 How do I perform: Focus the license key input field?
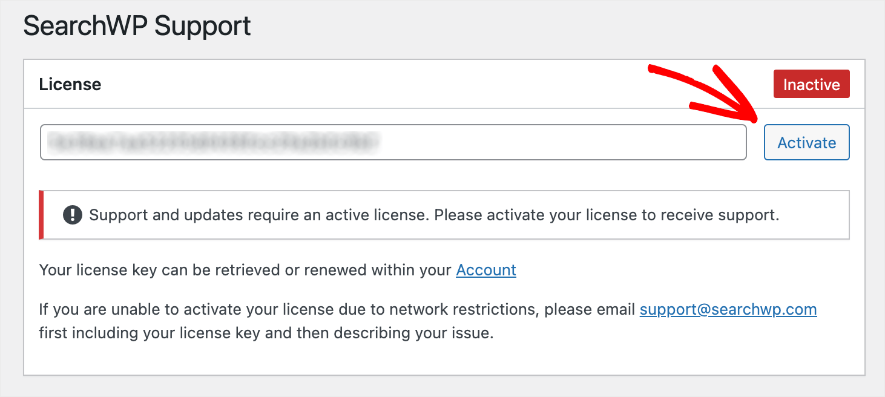pyautogui.click(x=393, y=142)
